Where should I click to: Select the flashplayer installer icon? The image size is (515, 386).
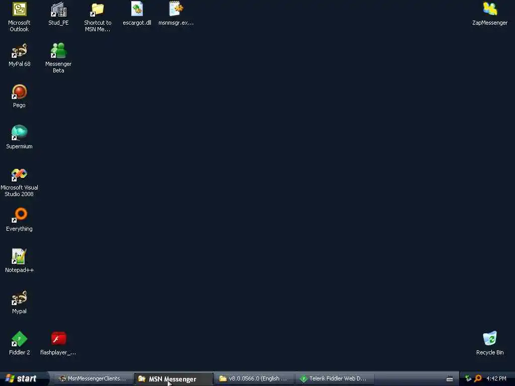[x=58, y=343]
